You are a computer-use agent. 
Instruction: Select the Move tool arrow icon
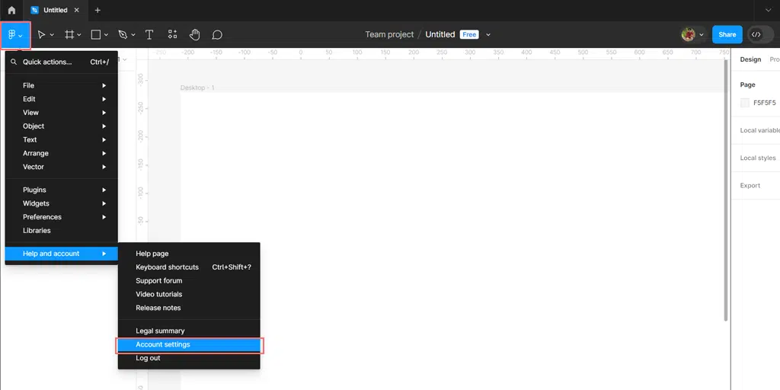[x=41, y=35]
